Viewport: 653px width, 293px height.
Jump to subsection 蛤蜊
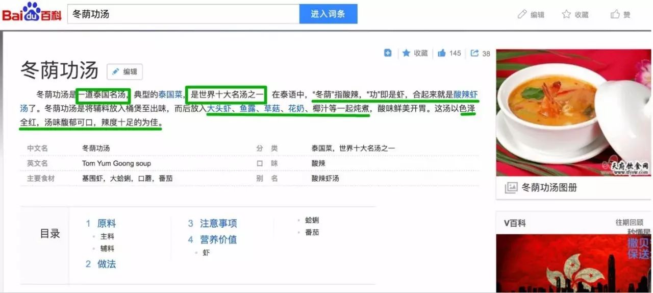[312, 220]
